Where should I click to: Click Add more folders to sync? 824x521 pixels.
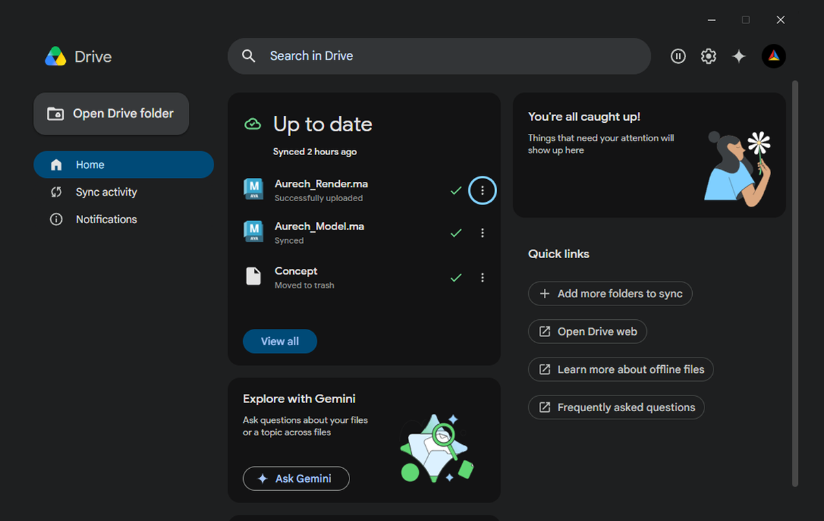(610, 294)
